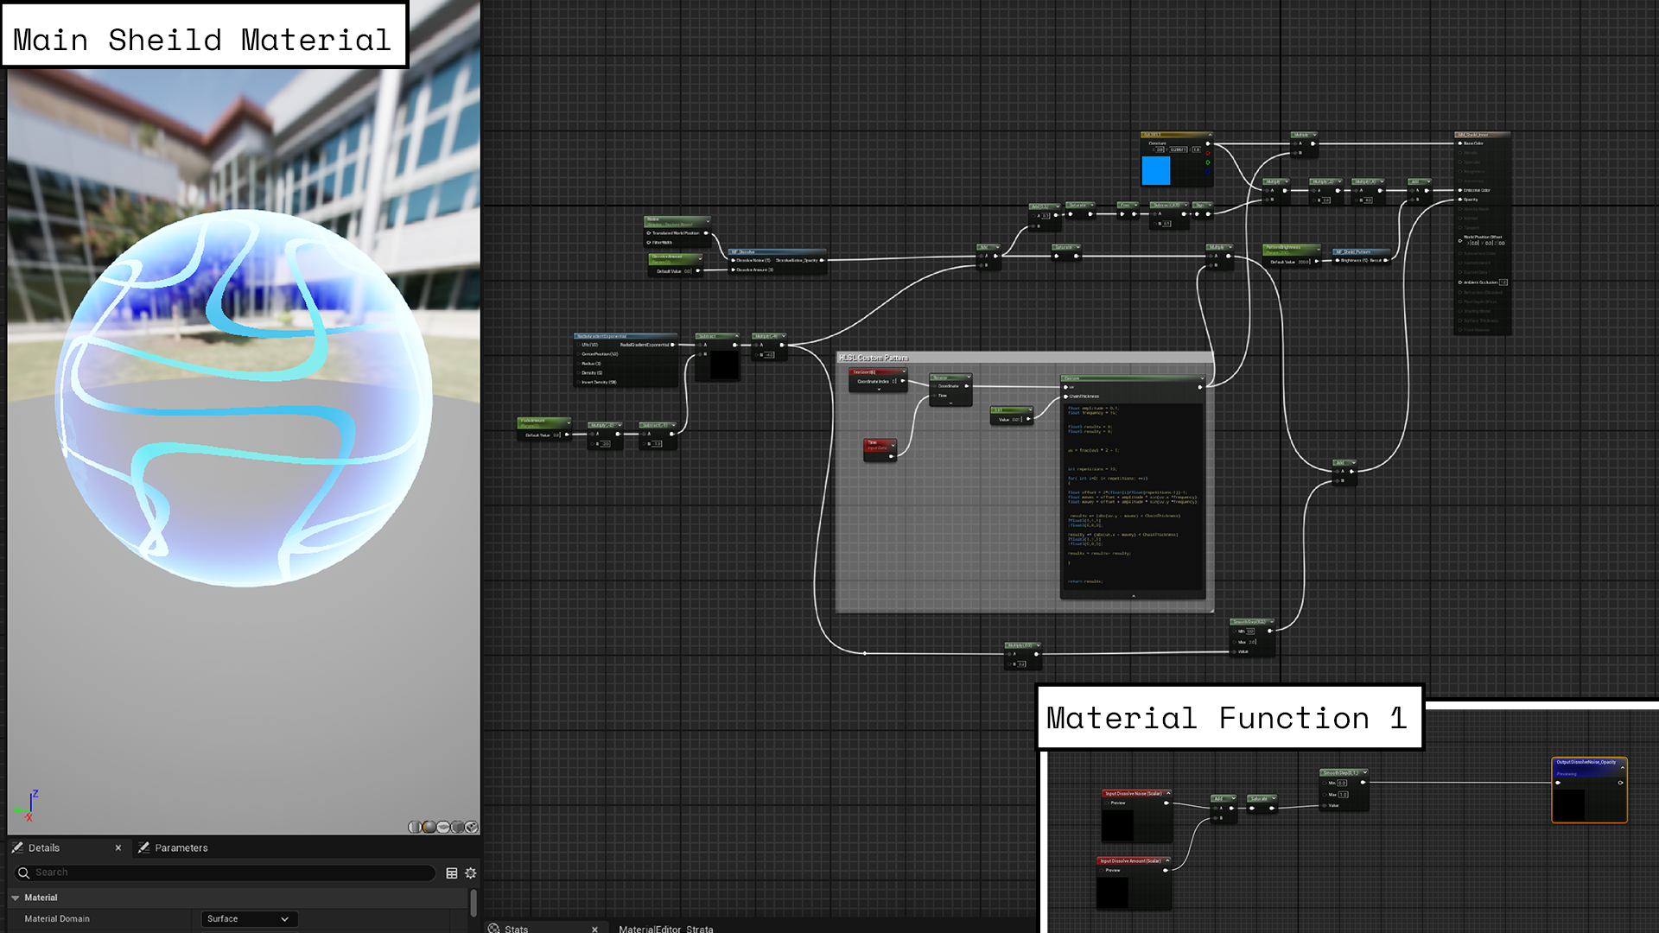Select the cylinder preview mesh icon

click(415, 827)
